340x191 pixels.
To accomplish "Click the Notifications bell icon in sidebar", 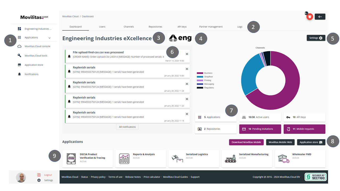I will pos(19,74).
